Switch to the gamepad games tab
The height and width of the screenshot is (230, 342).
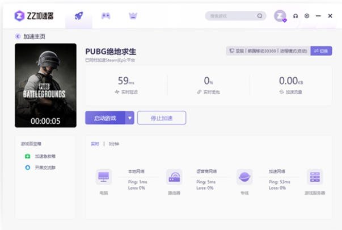[x=106, y=16]
